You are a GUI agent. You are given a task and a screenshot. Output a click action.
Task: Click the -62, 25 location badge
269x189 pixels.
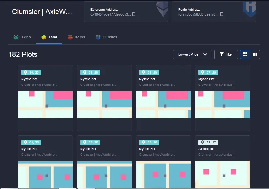point(90,142)
